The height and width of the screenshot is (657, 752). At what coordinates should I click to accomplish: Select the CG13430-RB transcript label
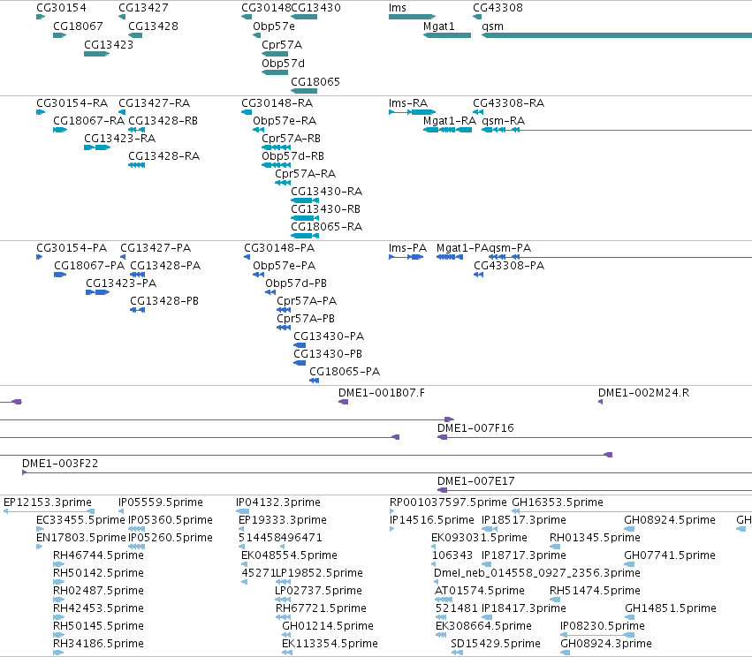click(326, 209)
